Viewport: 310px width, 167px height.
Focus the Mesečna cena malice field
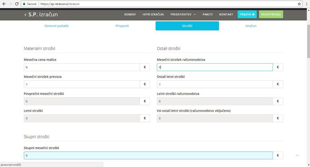82,67
